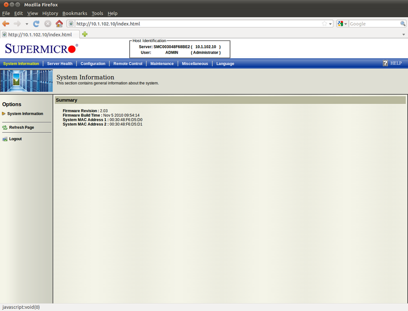This screenshot has height=311, width=408.
Task: Click into the Google search box
Action: coord(374,24)
